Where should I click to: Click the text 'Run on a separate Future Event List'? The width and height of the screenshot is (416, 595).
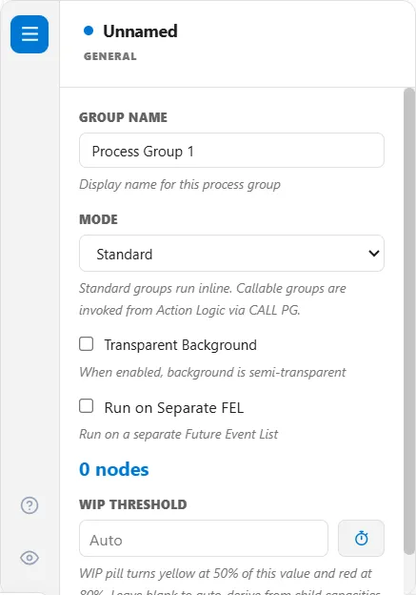point(178,434)
